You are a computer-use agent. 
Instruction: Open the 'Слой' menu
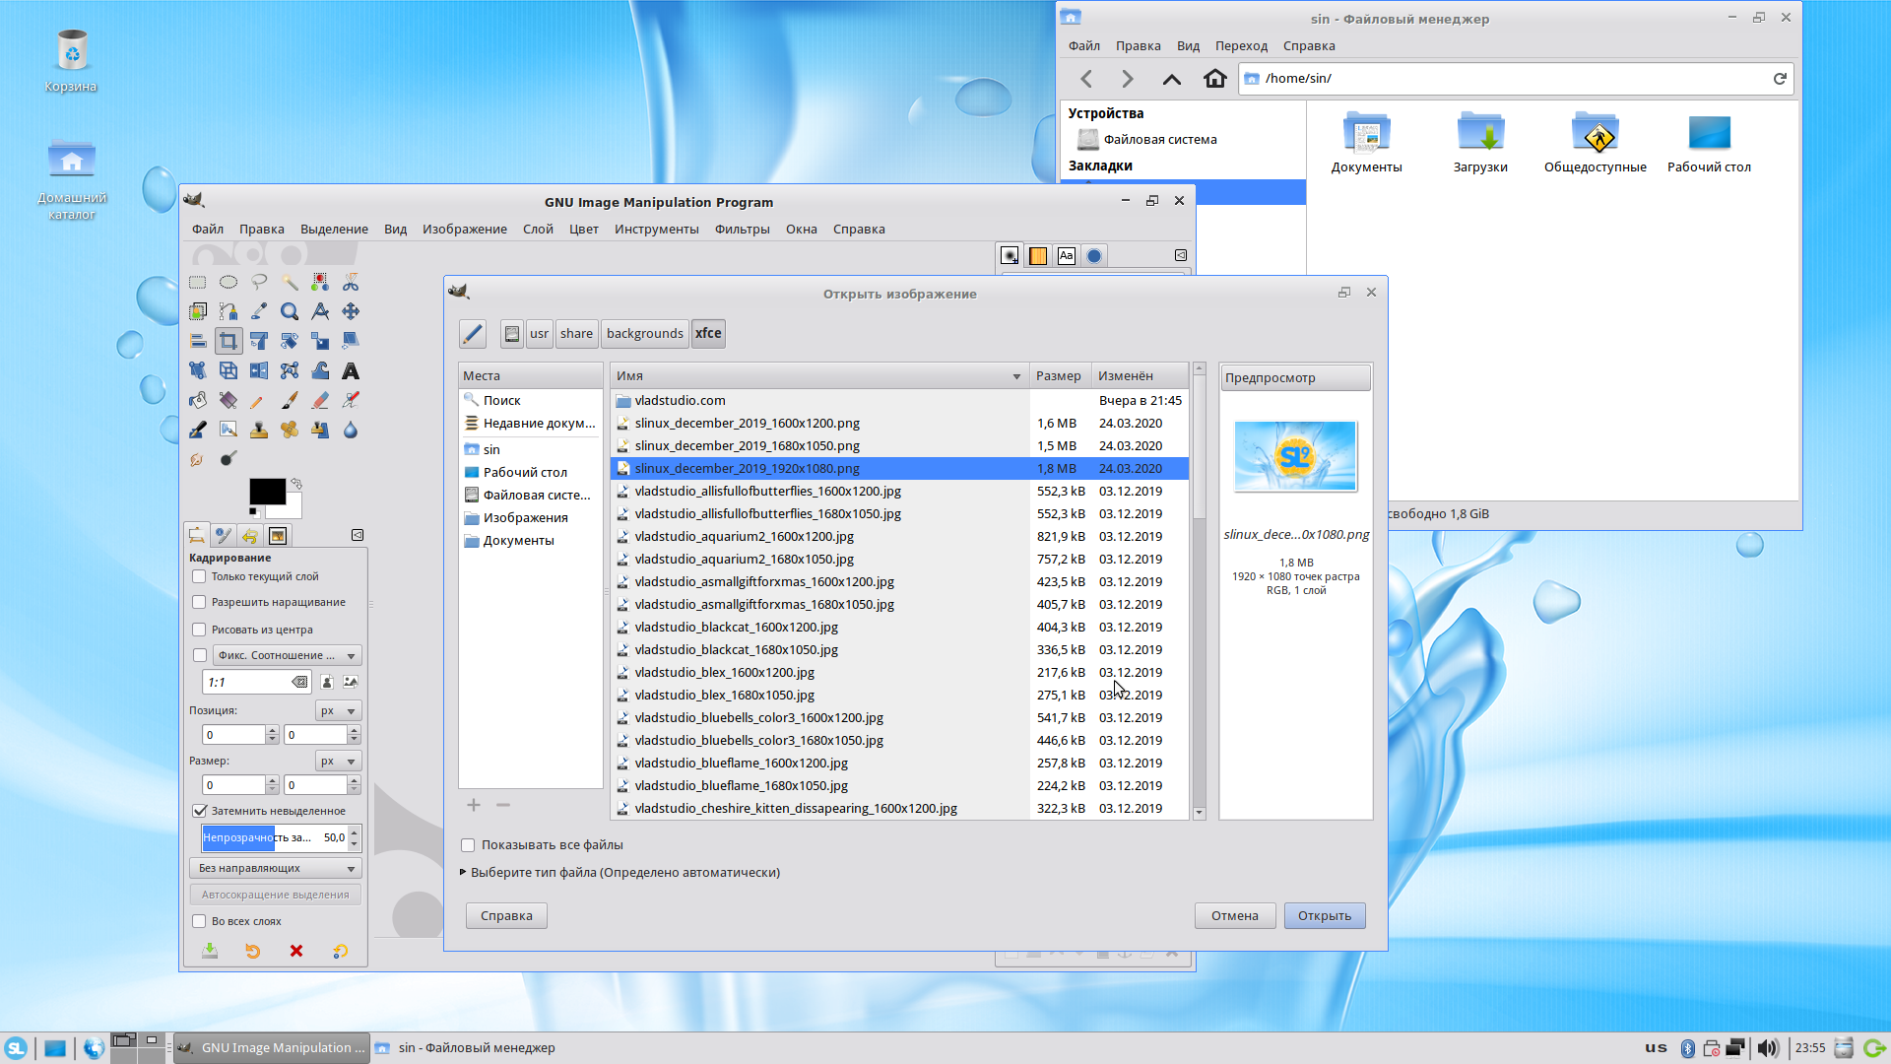[x=538, y=230]
